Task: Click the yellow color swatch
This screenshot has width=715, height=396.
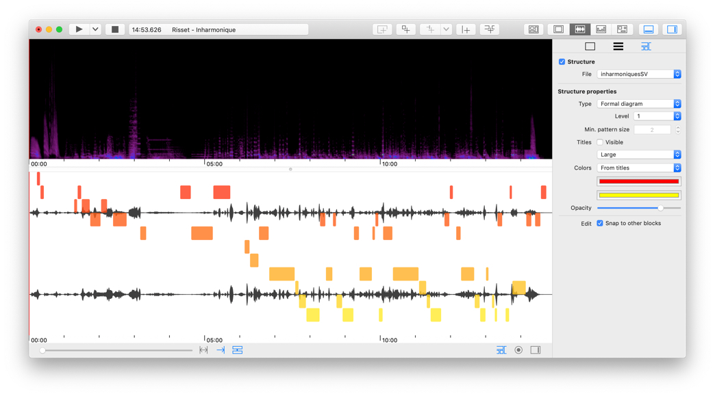Action: [639, 196]
